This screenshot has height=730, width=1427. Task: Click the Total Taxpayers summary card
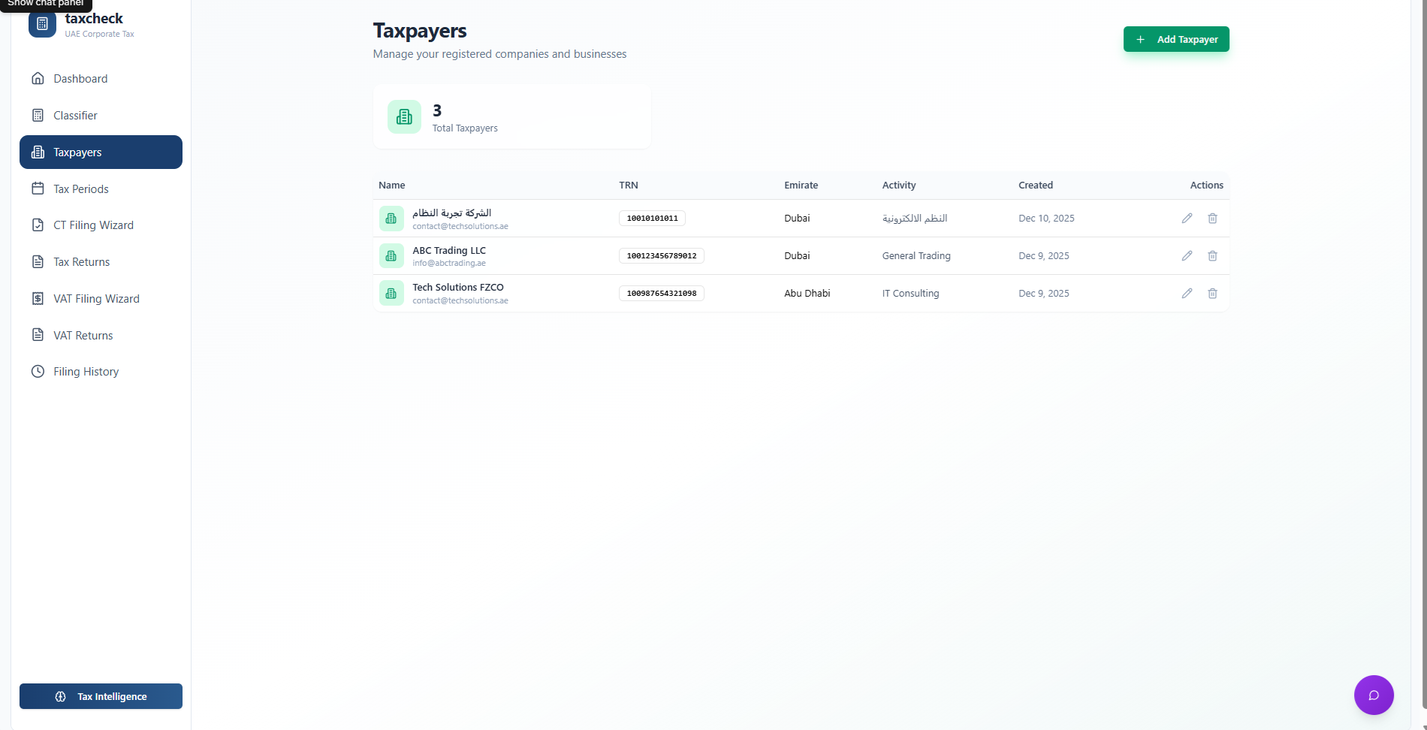pos(511,117)
